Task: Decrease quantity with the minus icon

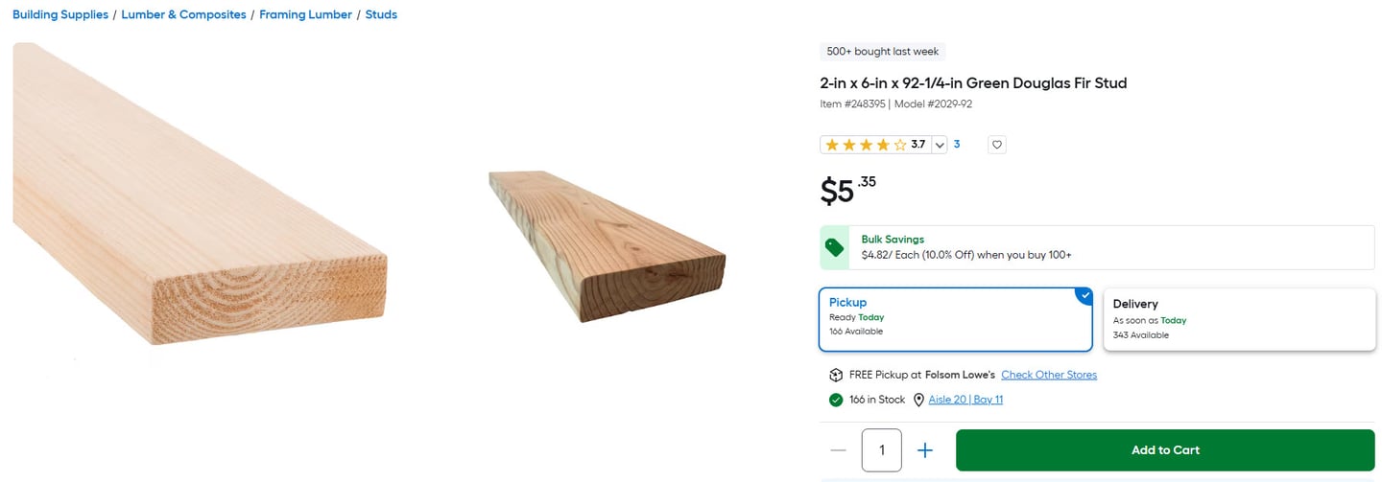Action: coord(839,450)
